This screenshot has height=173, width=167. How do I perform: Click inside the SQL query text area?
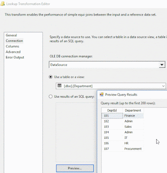(76, 132)
